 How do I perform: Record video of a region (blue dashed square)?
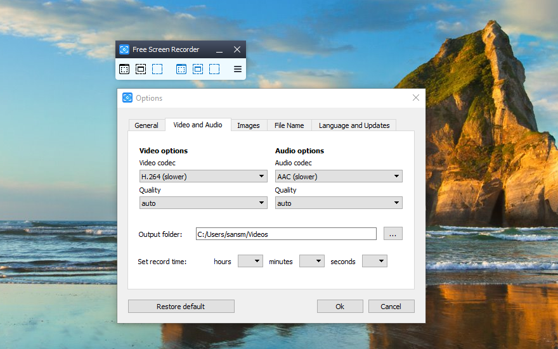click(214, 69)
